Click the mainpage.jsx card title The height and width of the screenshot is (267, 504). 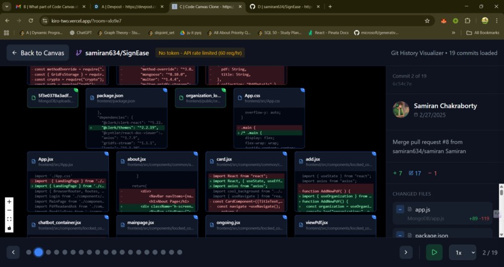tap(141, 223)
